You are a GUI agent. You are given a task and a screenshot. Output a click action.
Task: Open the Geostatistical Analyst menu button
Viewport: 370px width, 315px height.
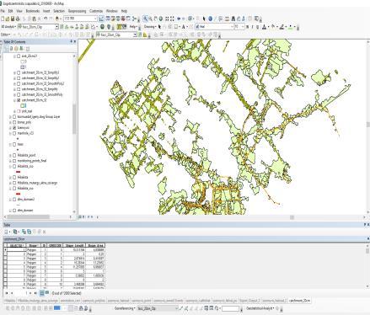coord(260,308)
